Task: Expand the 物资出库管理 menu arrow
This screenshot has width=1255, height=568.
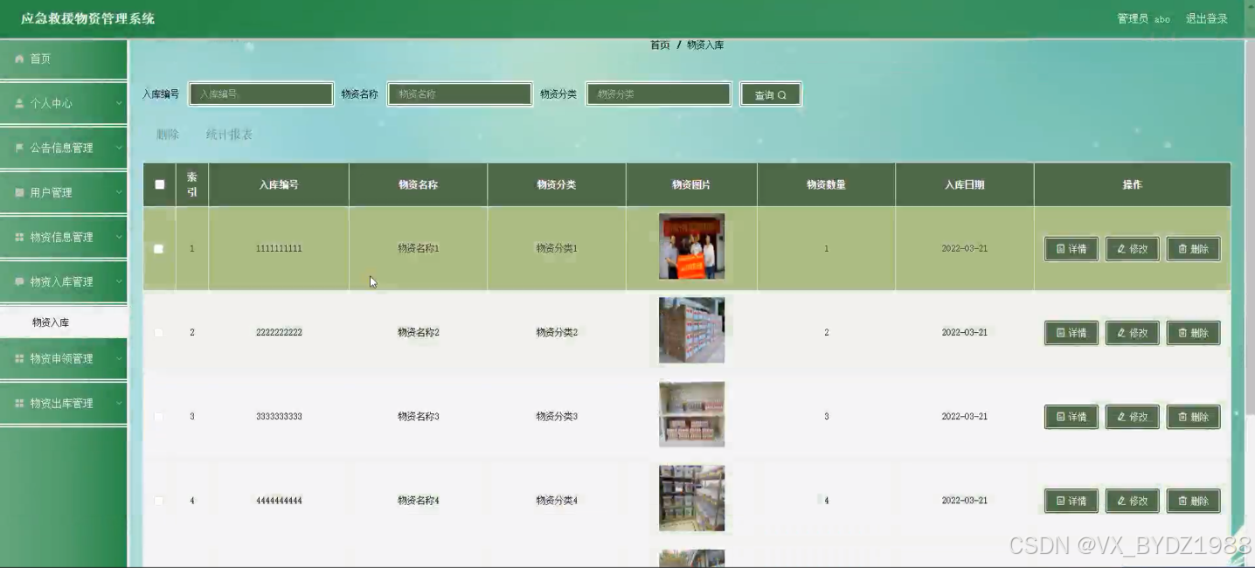Action: click(119, 403)
